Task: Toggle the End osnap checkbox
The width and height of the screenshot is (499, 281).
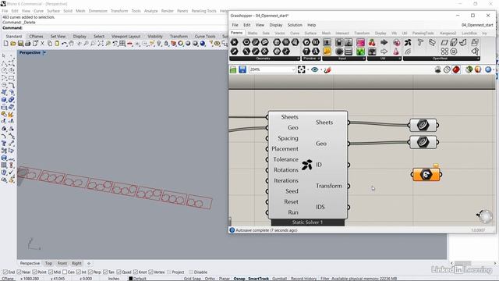Action: tap(5, 272)
